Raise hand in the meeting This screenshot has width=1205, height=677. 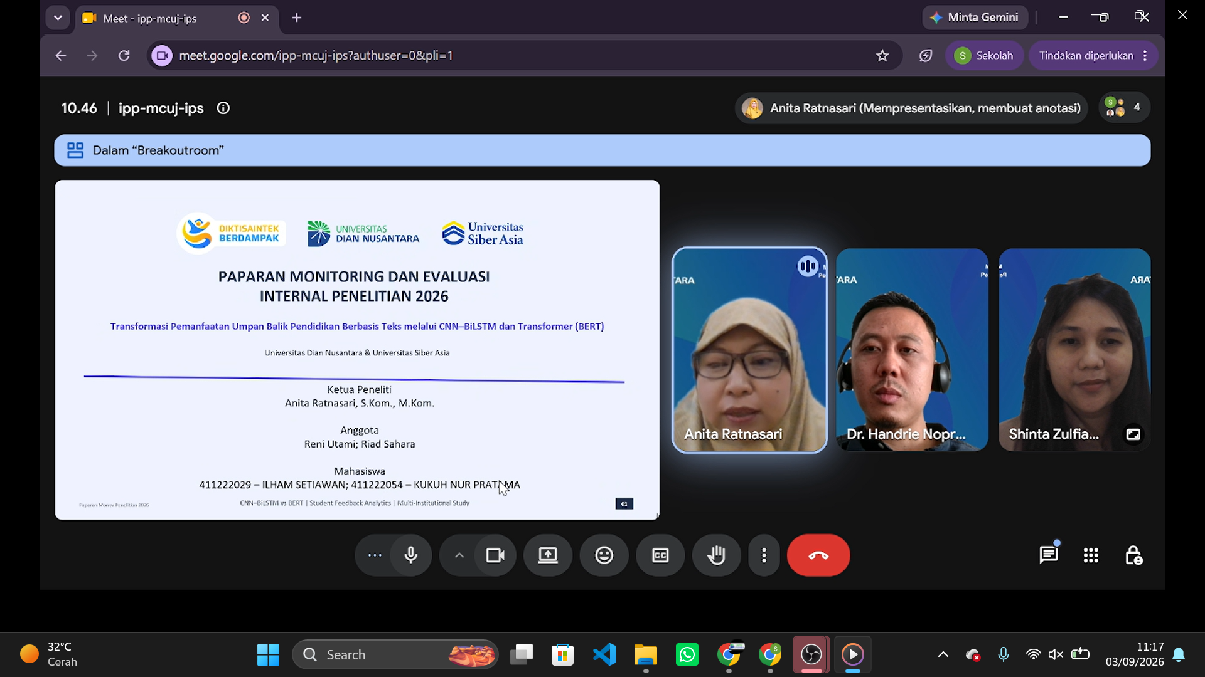pyautogui.click(x=717, y=555)
